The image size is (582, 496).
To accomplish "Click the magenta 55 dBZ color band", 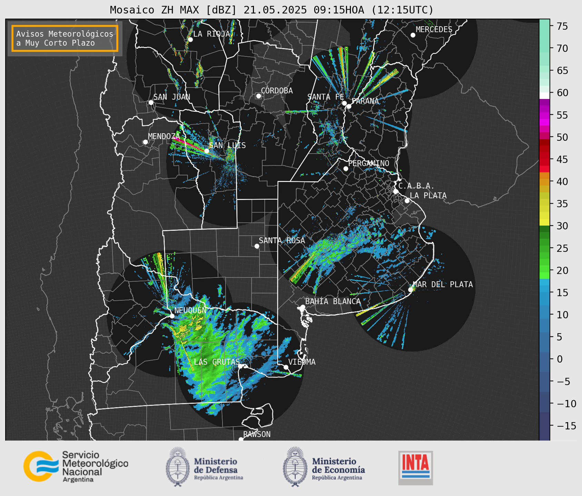I will click(544, 115).
